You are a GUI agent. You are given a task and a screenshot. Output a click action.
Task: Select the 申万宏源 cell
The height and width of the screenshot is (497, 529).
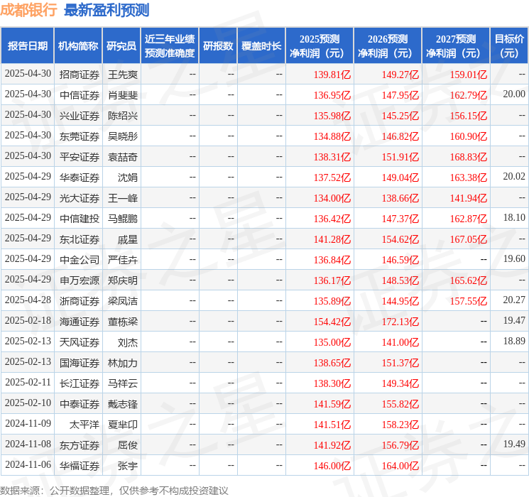tap(80, 280)
